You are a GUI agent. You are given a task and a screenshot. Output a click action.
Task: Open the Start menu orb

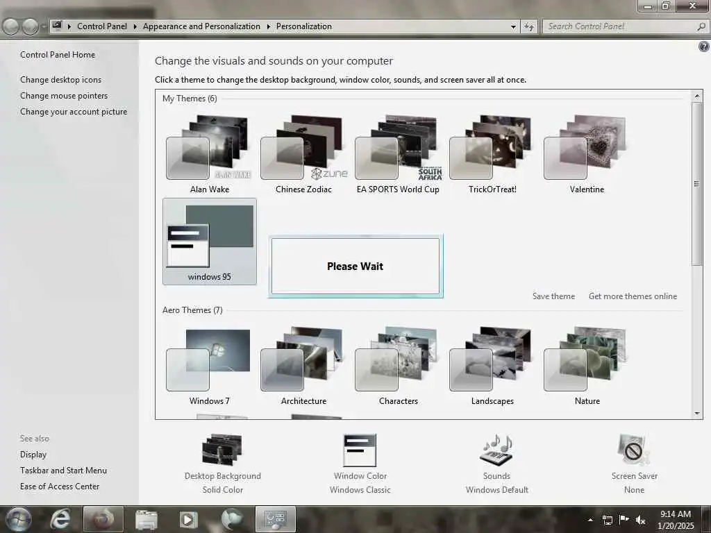17,519
